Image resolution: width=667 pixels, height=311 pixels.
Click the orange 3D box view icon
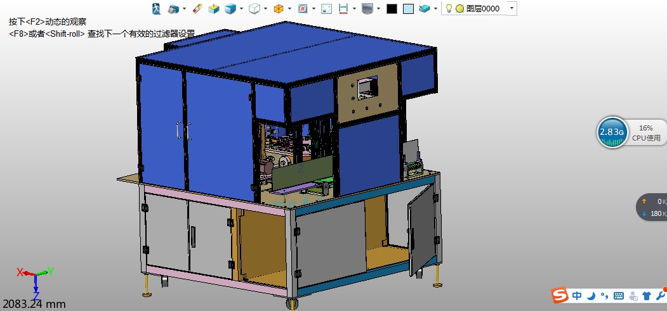[278, 9]
